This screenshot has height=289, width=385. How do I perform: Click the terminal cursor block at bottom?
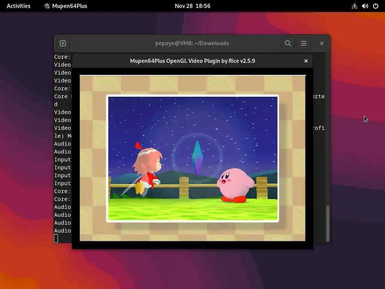click(56, 238)
